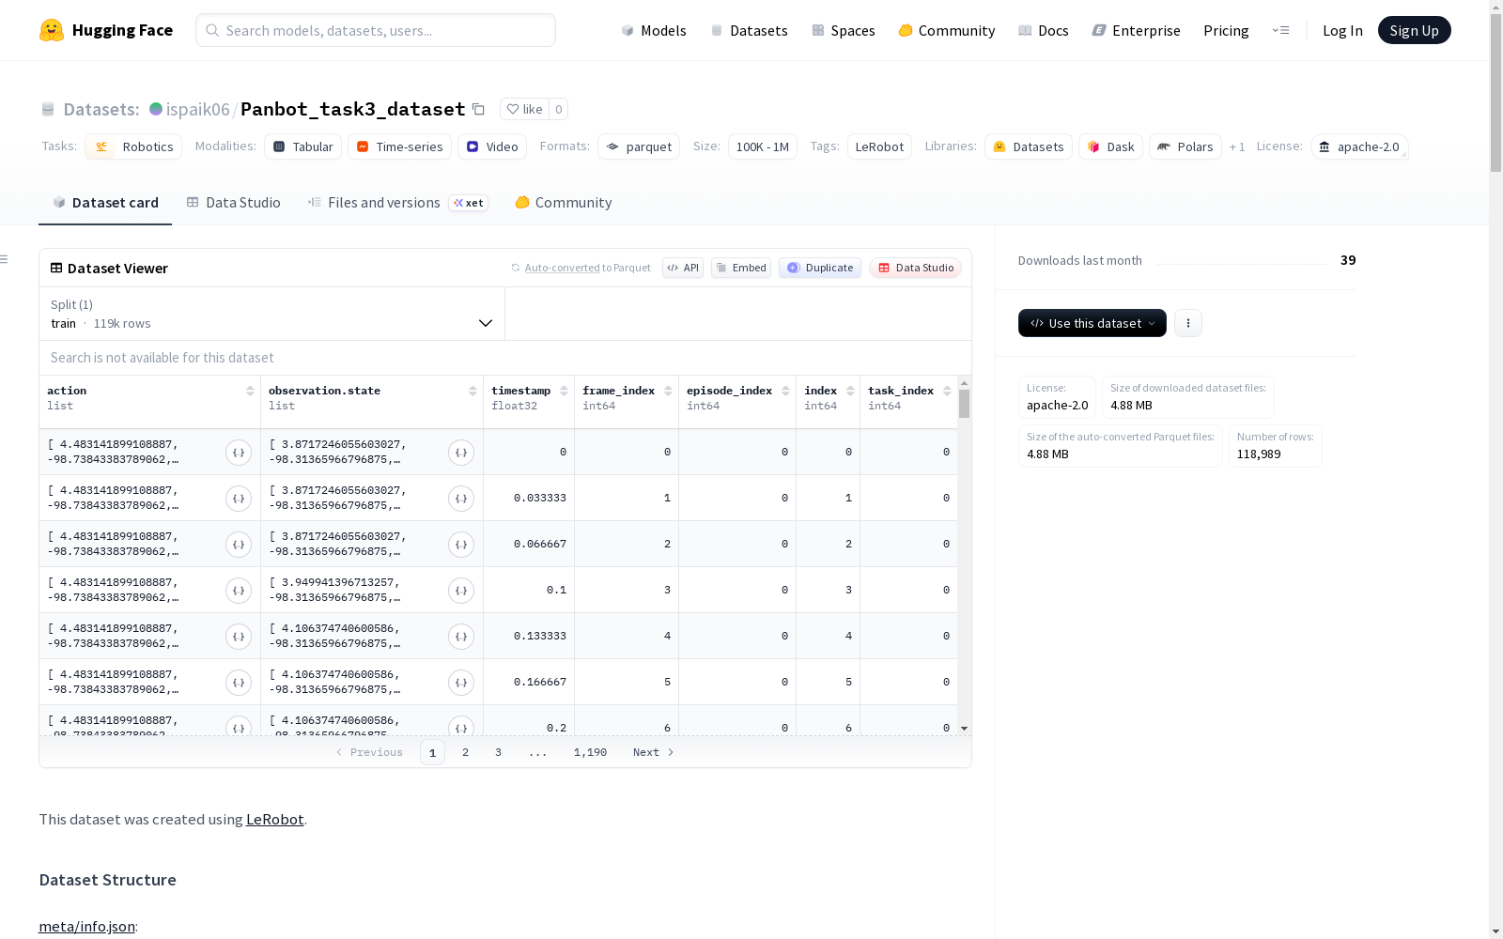Open the navigation overflow menu icon
The width and height of the screenshot is (1503, 939).
(1280, 30)
